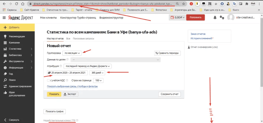Click the Экспорт button

pos(71,94)
